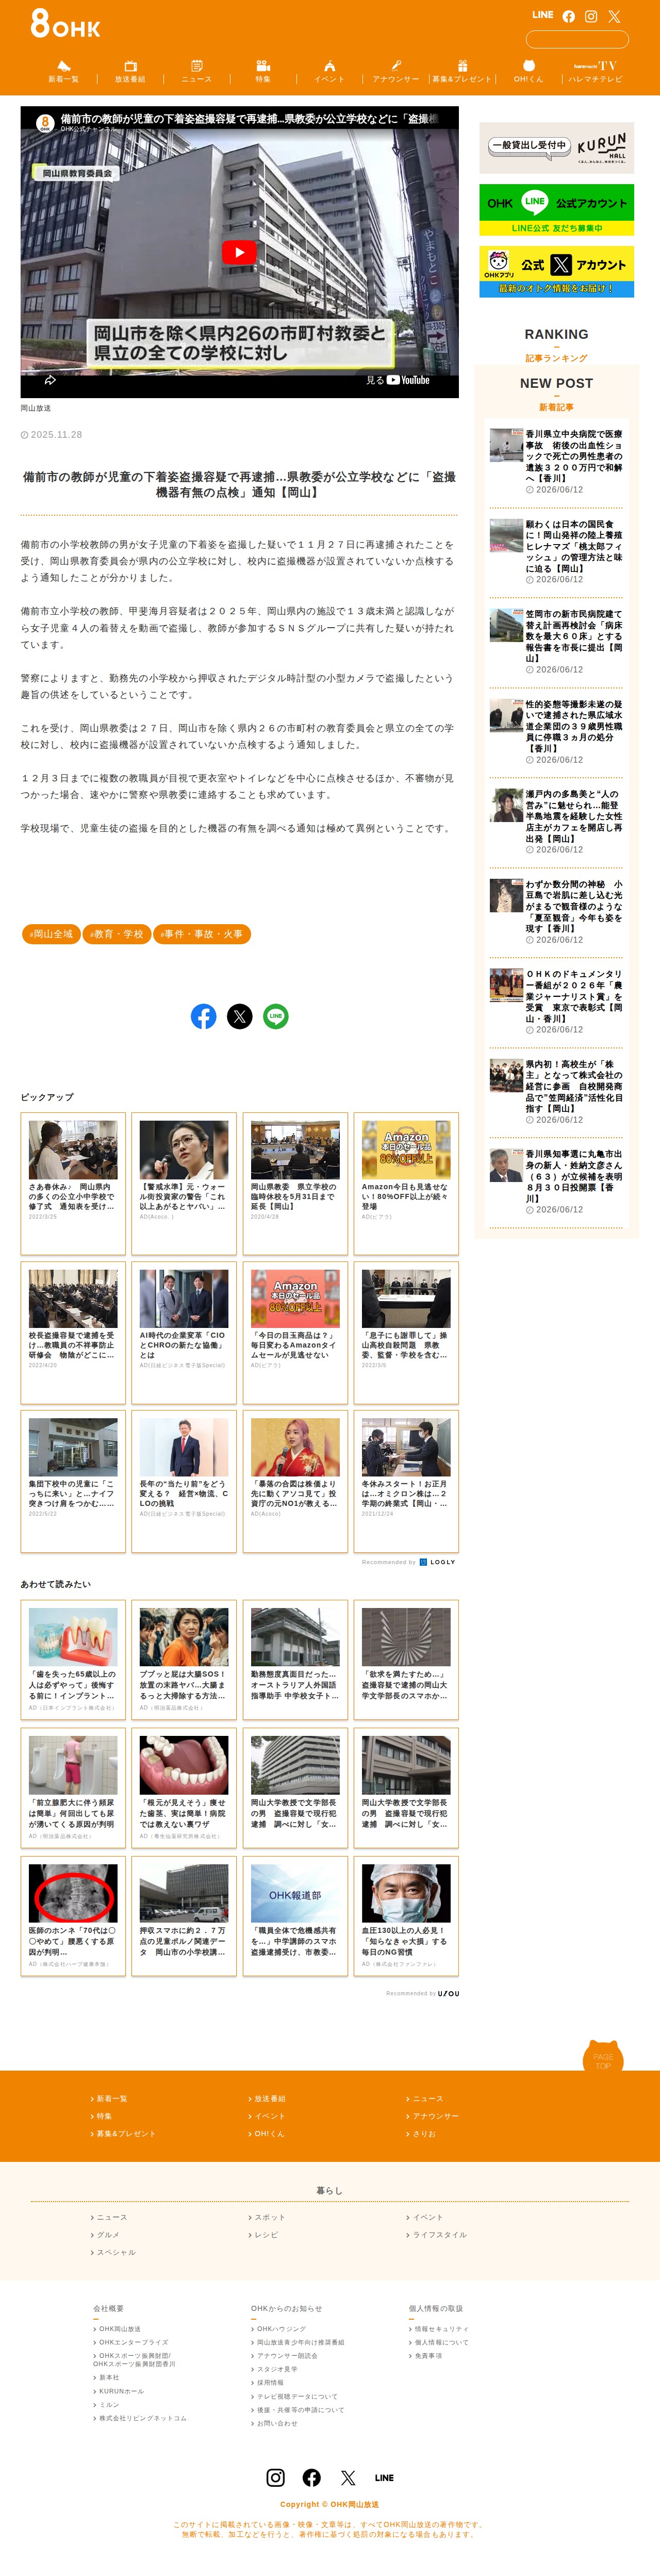Open 特集 in the top navigation

(263, 72)
